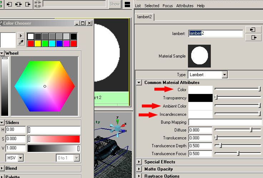The height and width of the screenshot is (178, 263).
Task: Click the Transparency slider
Action: coord(238,97)
